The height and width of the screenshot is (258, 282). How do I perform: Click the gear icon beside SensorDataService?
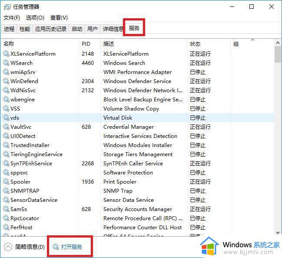tap(6, 200)
